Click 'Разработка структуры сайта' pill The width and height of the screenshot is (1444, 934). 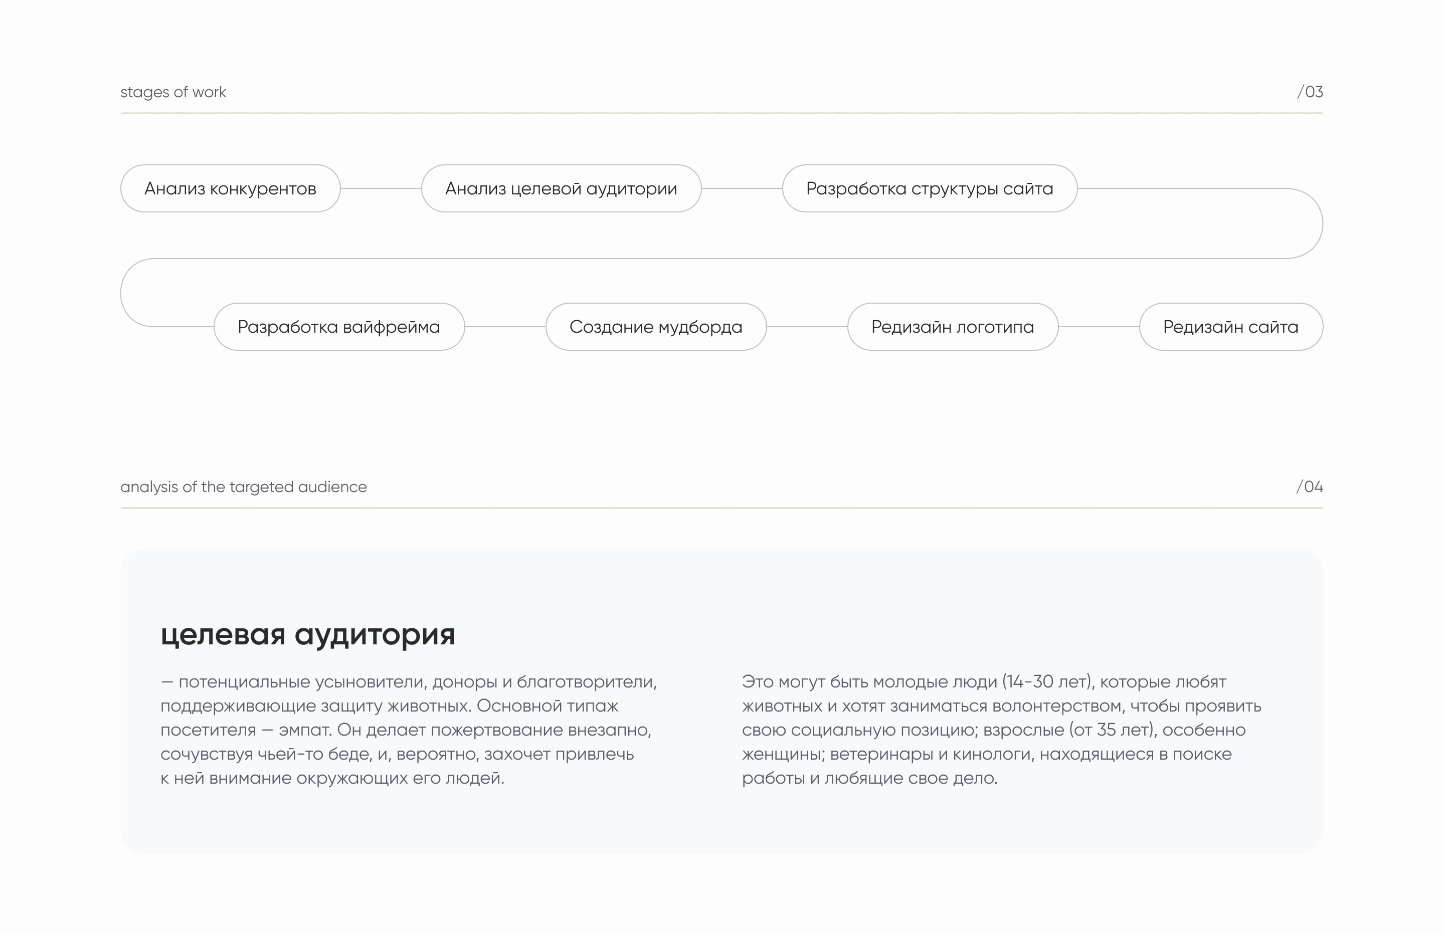929,188
